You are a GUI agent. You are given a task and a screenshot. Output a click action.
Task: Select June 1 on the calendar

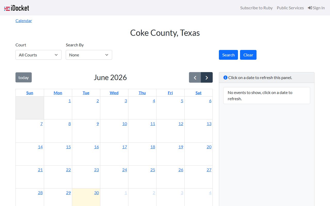pyautogui.click(x=69, y=101)
